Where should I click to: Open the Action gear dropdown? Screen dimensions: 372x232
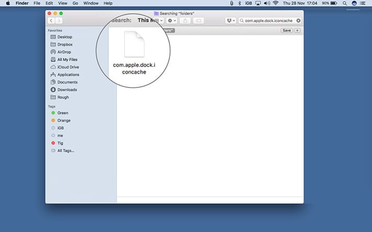coord(172,20)
